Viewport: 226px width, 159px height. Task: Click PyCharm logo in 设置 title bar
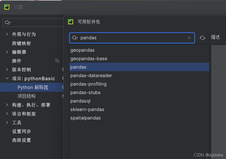point(7,7)
